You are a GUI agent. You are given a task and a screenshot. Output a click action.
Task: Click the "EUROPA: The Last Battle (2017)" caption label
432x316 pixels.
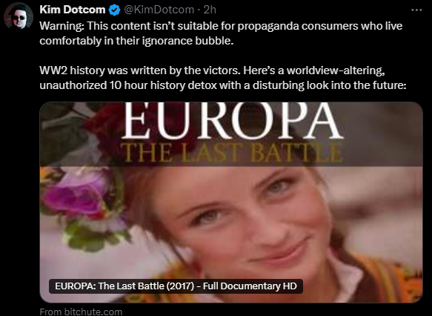coord(176,286)
